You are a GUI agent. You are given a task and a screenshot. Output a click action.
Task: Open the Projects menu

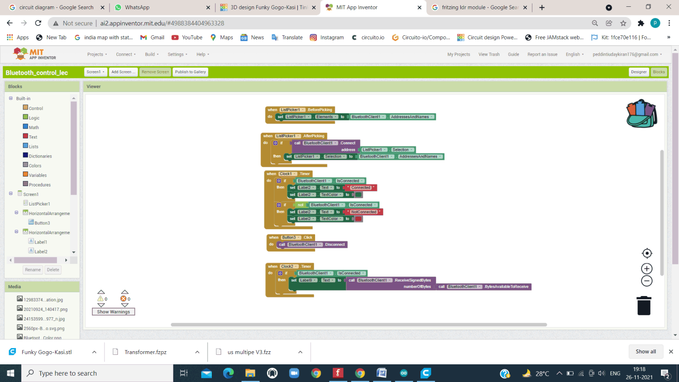coord(97,54)
